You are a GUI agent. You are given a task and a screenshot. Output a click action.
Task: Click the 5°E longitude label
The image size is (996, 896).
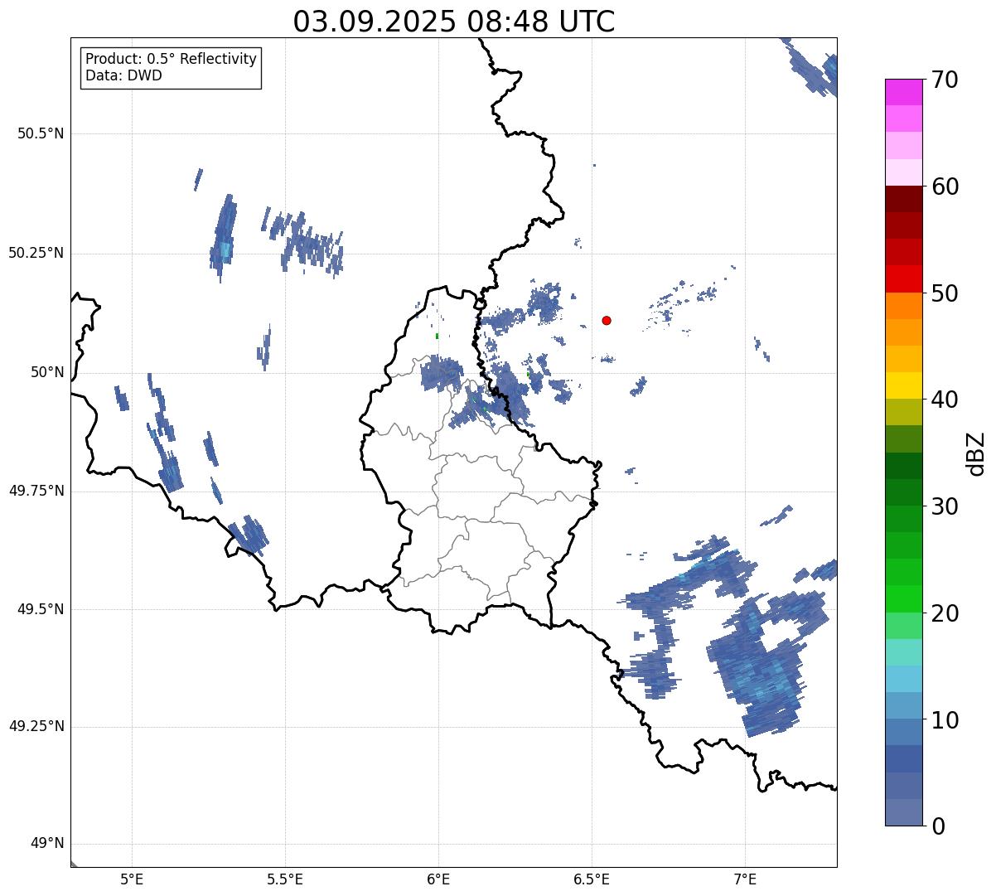pyautogui.click(x=132, y=879)
